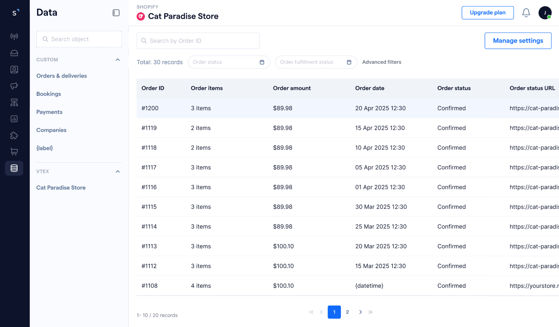Open Payments object
Screen dimensions: 559x327
click(x=49, y=112)
